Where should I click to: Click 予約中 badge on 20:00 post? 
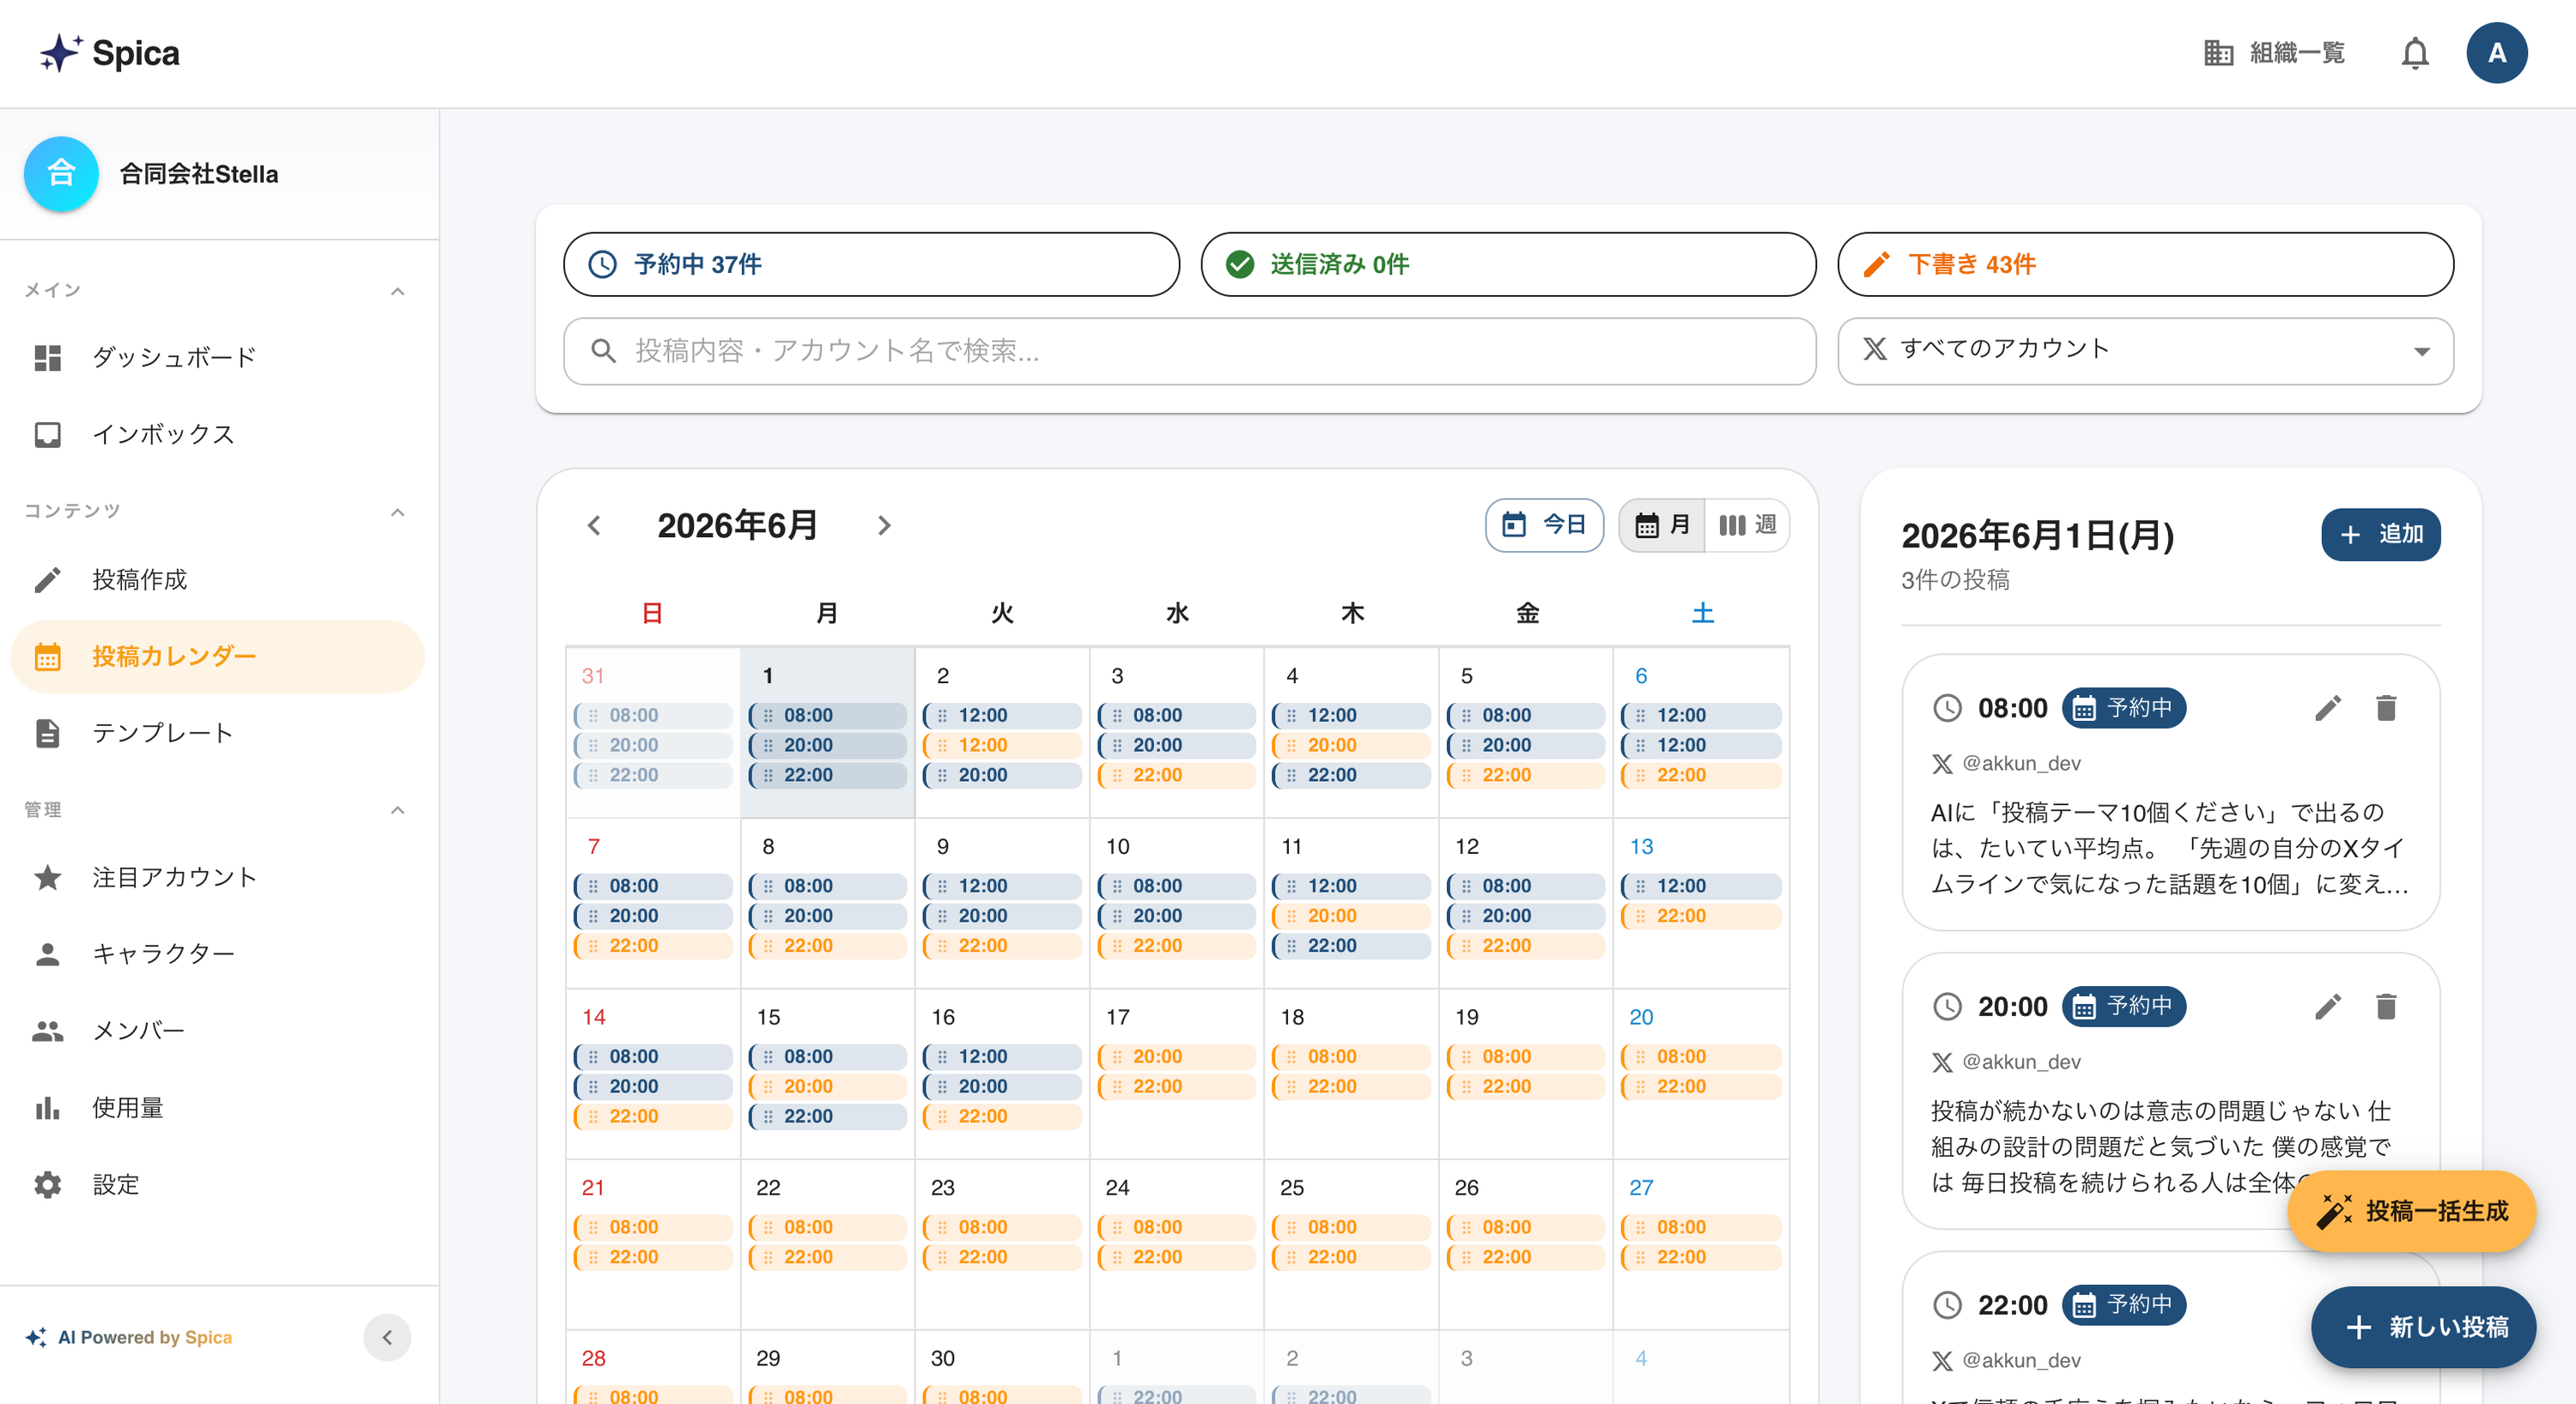point(2124,1007)
